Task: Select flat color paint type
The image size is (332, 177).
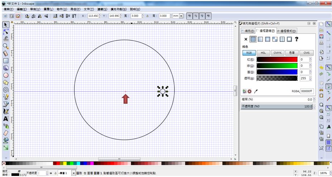Action: [253, 39]
